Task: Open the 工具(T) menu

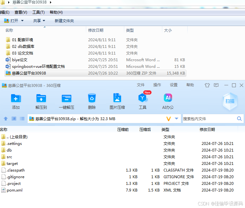Action: point(38,12)
